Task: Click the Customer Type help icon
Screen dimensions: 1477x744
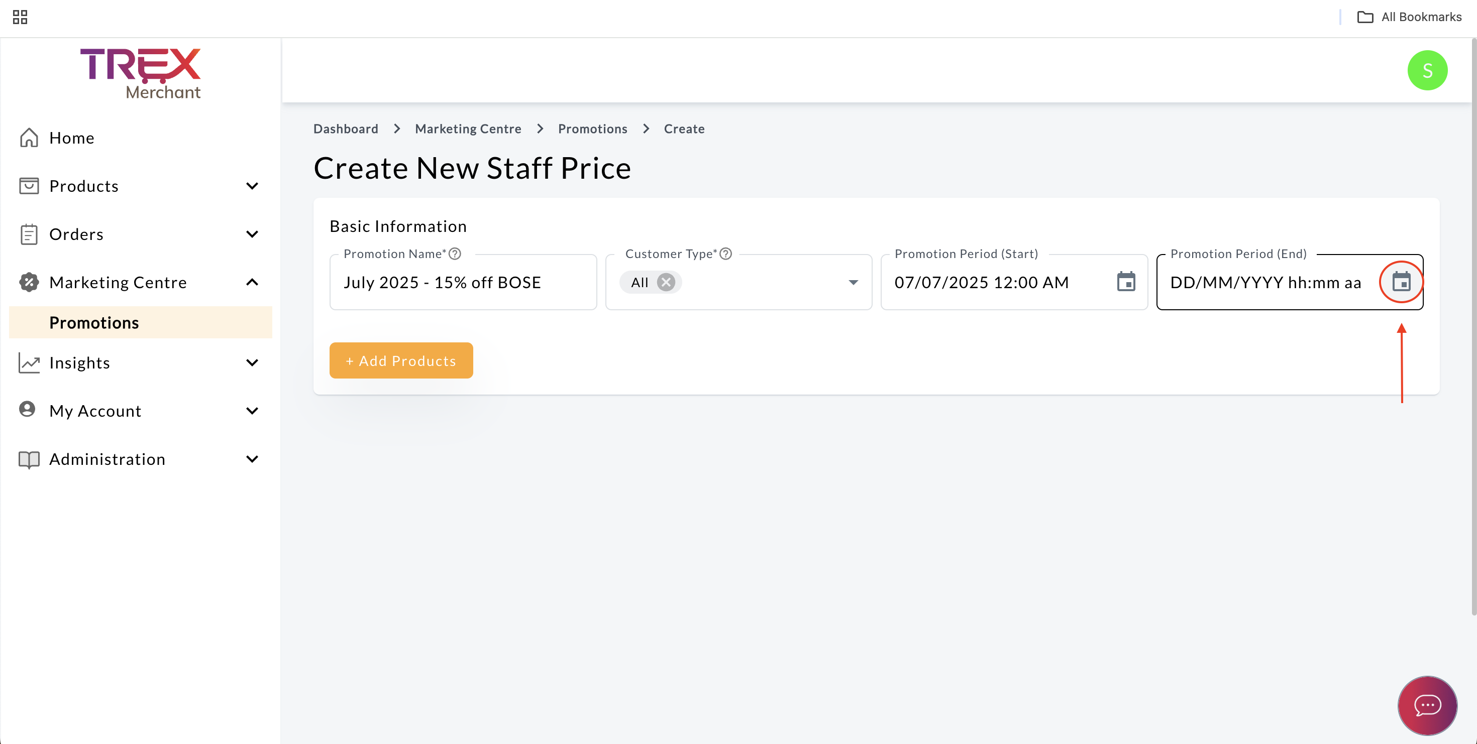Action: coord(725,254)
